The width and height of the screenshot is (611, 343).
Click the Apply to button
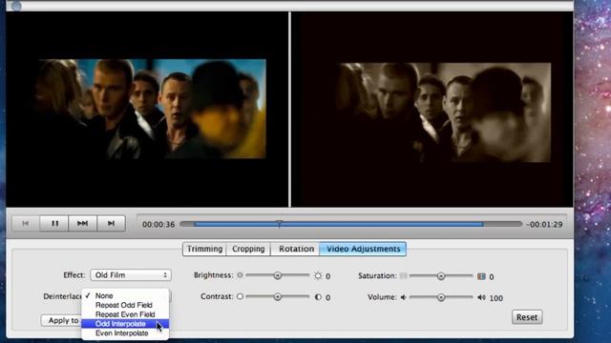[61, 320]
